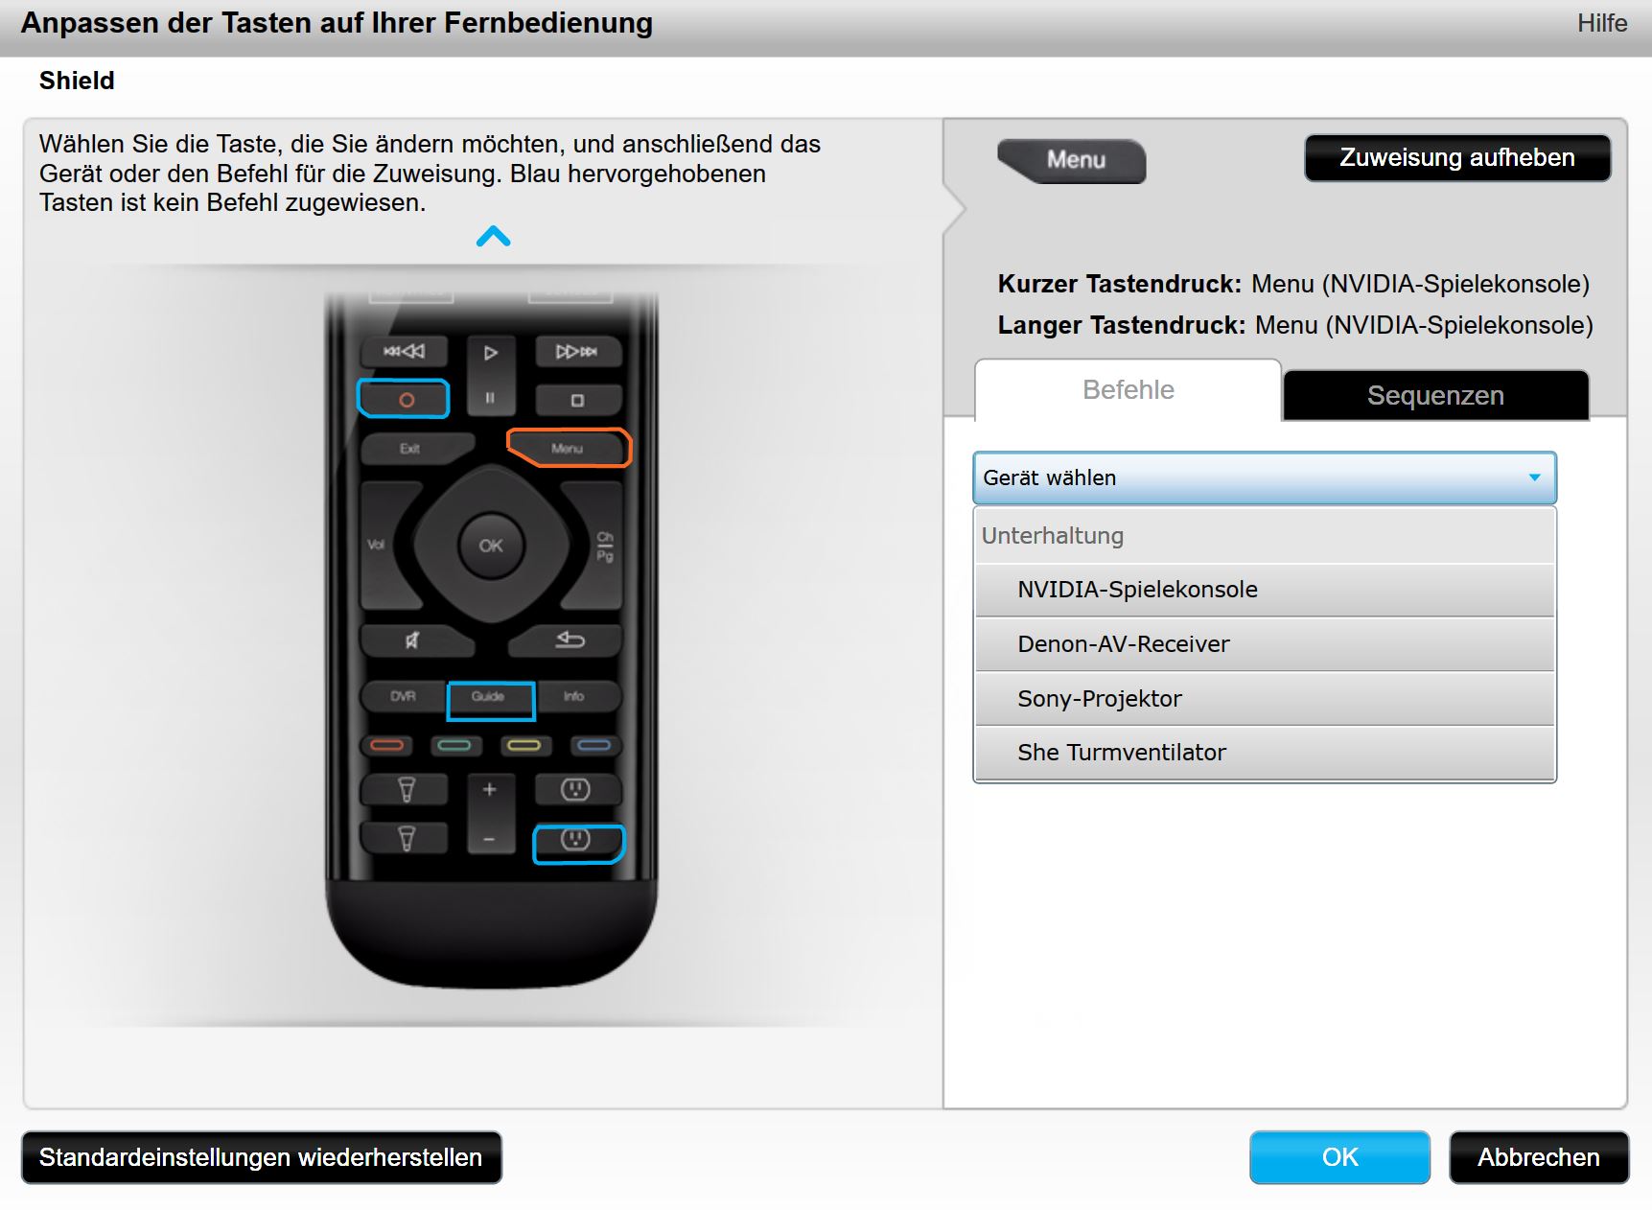
Task: Click the lower highlighted power outlet button
Action: click(x=577, y=843)
